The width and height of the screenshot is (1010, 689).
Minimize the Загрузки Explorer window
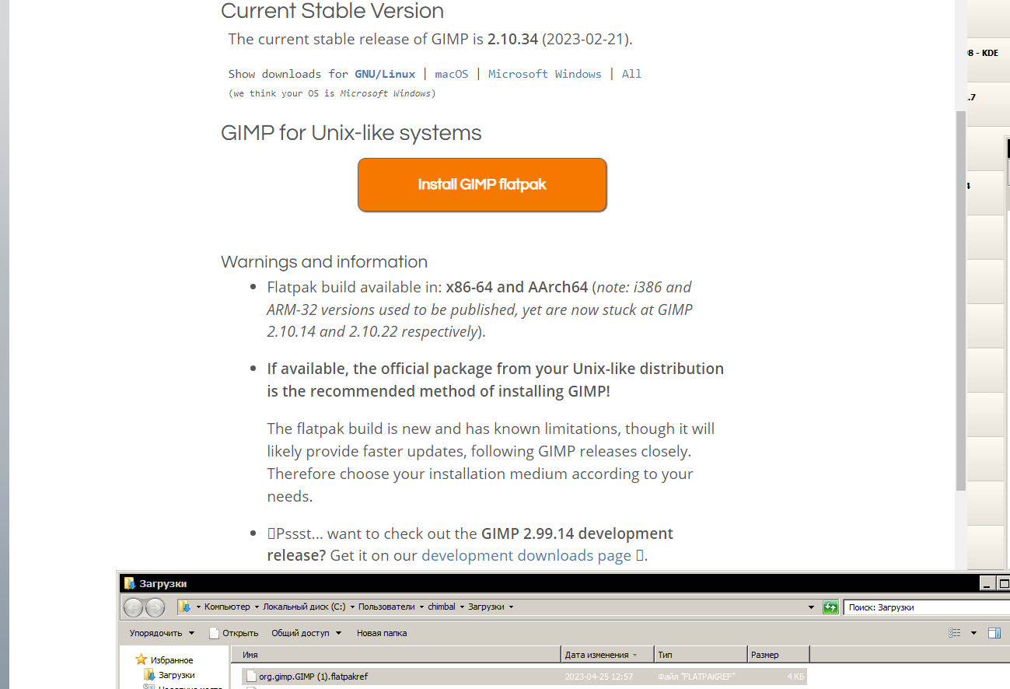(x=987, y=583)
